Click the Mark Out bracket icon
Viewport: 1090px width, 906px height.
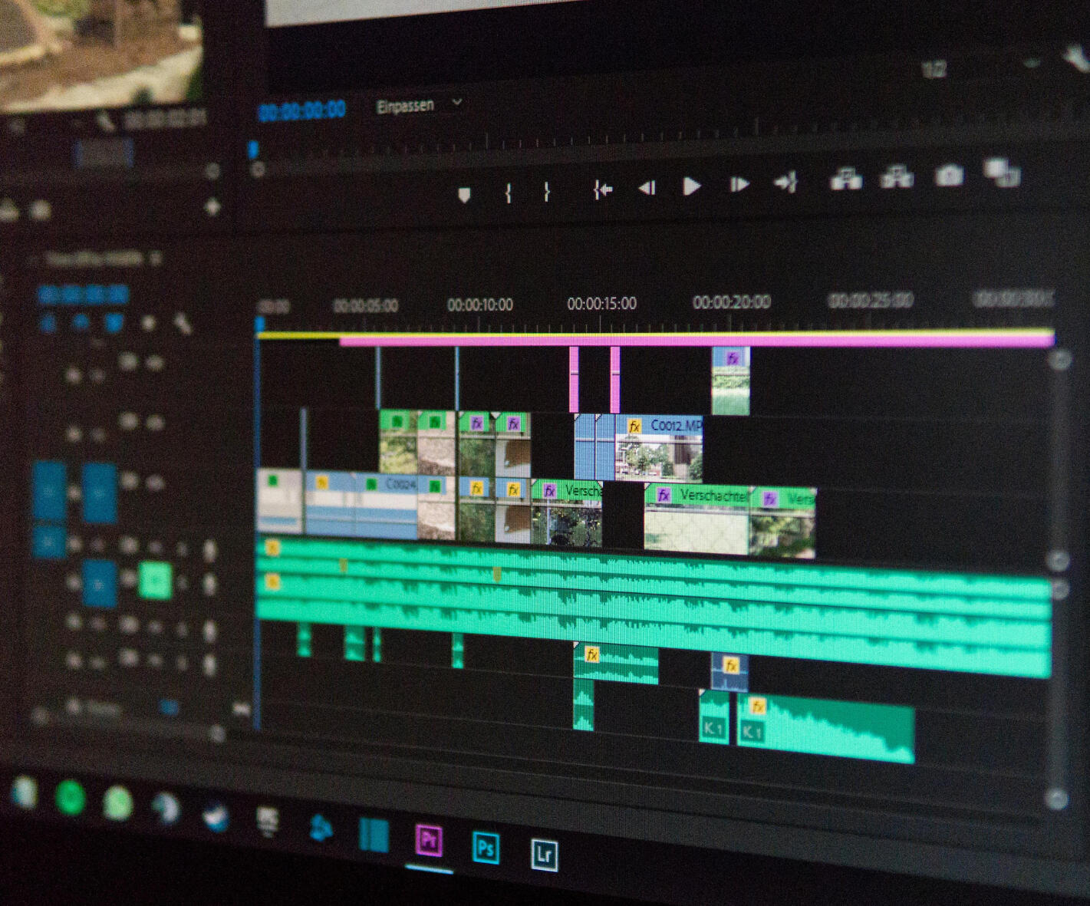pos(546,191)
